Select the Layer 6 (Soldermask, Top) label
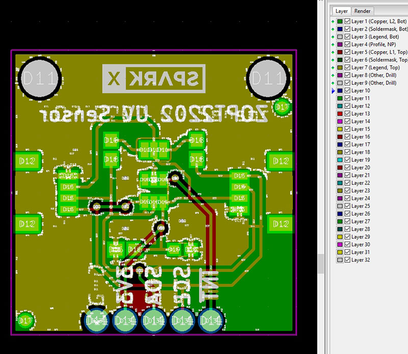Image resolution: width=408 pixels, height=354 pixels. click(378, 60)
